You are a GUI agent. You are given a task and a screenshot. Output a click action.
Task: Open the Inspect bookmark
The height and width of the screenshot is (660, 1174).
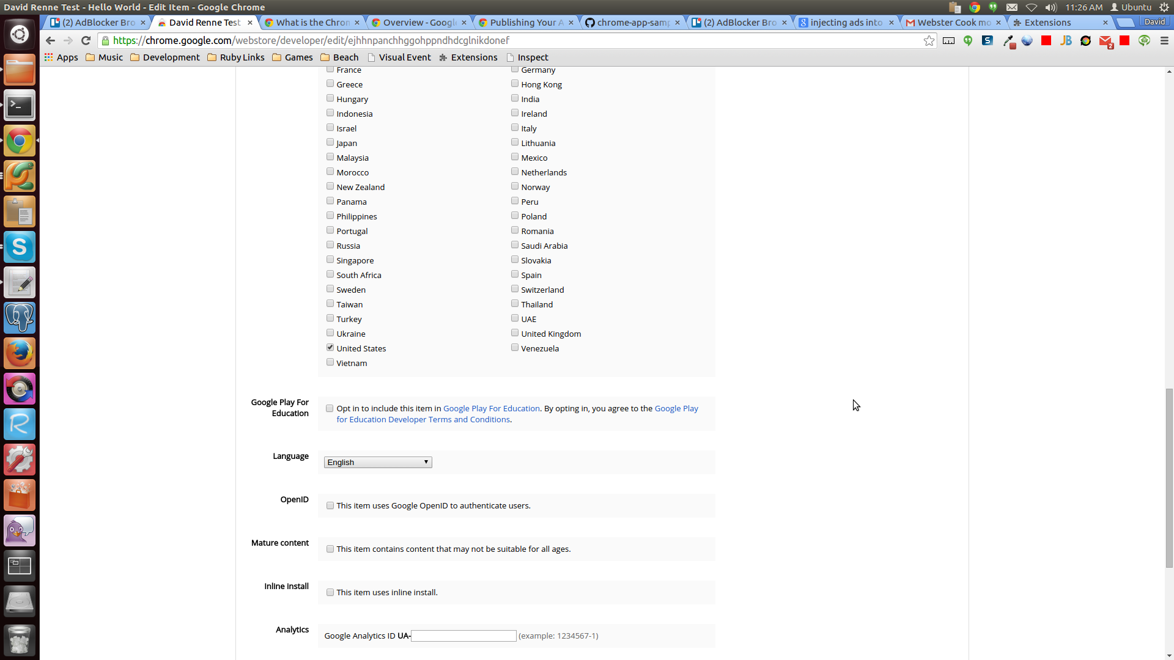coord(527,57)
